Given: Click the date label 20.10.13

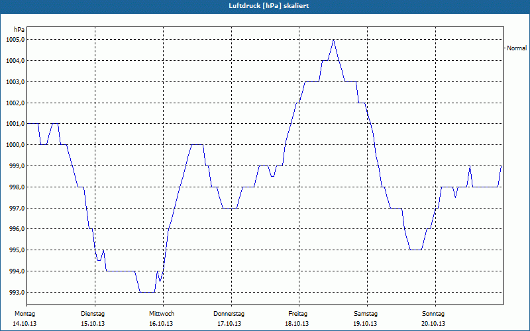Looking at the screenshot, I should (x=433, y=324).
